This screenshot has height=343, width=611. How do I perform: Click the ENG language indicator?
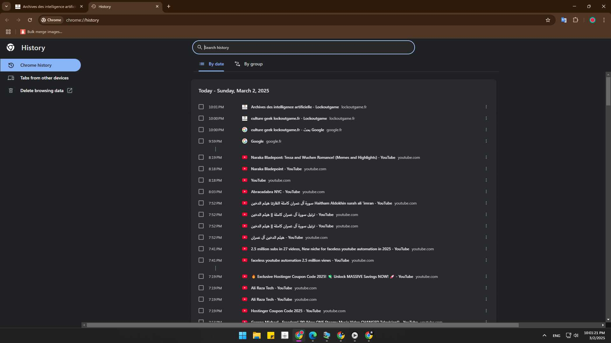[557, 336]
